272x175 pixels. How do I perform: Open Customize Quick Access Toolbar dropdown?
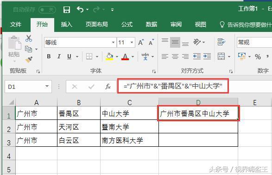113,10
